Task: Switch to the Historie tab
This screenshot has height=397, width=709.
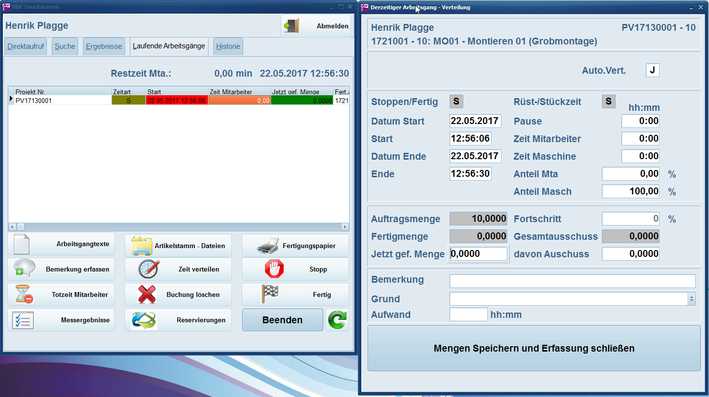Action: 228,46
